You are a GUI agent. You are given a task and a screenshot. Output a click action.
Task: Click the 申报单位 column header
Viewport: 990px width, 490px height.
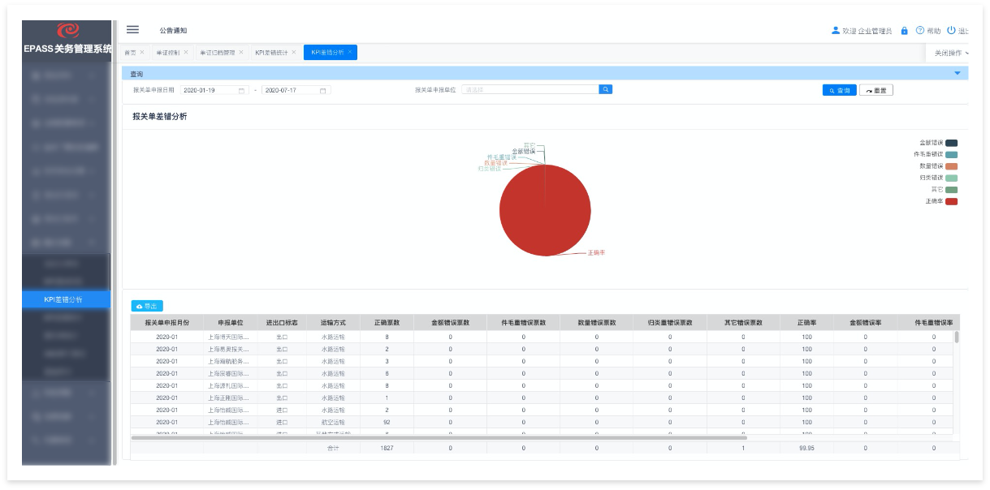point(231,322)
